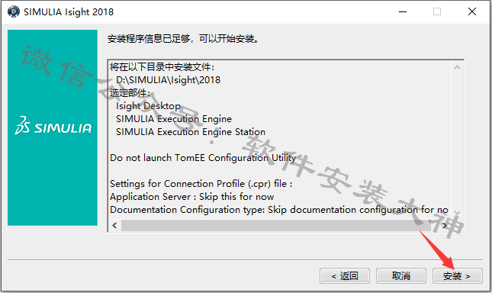Click the summary box scroll-up arrow
Viewport: 492px width, 293px height.
click(x=457, y=67)
